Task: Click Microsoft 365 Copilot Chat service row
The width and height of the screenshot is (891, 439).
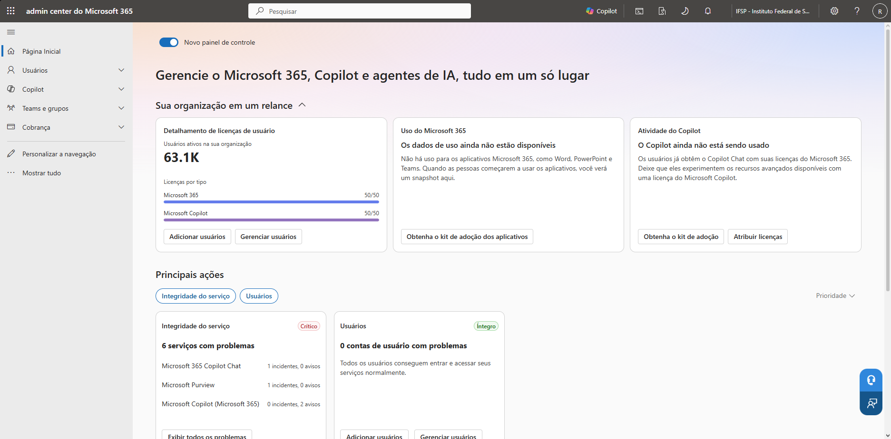Action: 241,366
